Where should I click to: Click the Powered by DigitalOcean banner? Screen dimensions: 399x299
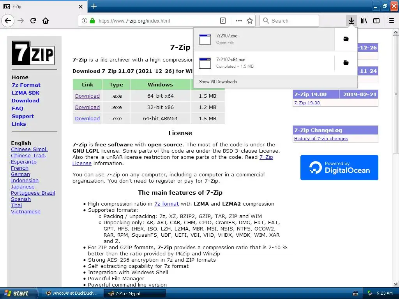tap(339, 167)
